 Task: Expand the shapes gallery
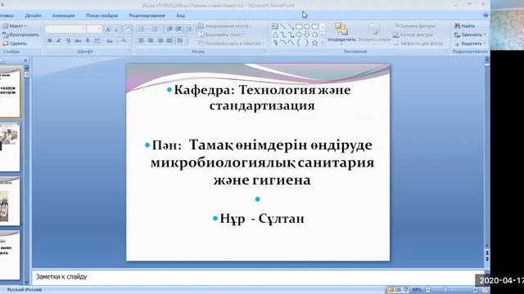(x=323, y=42)
